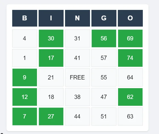Select the 57 cell in G column
Image resolution: width=159 pixels, height=134 pixels.
pyautogui.click(x=104, y=58)
